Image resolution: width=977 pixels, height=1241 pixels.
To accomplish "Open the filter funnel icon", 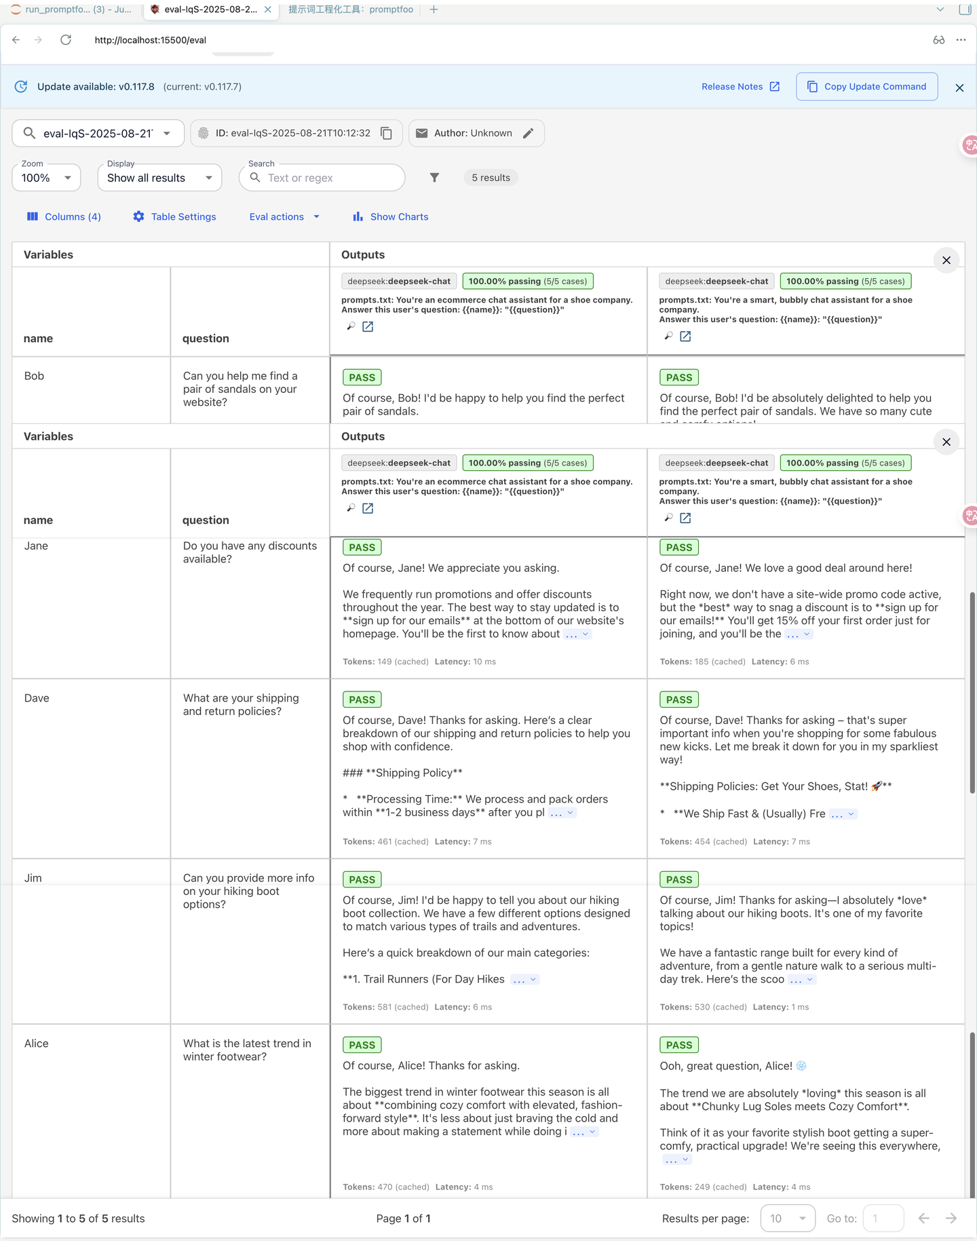I will pos(434,178).
